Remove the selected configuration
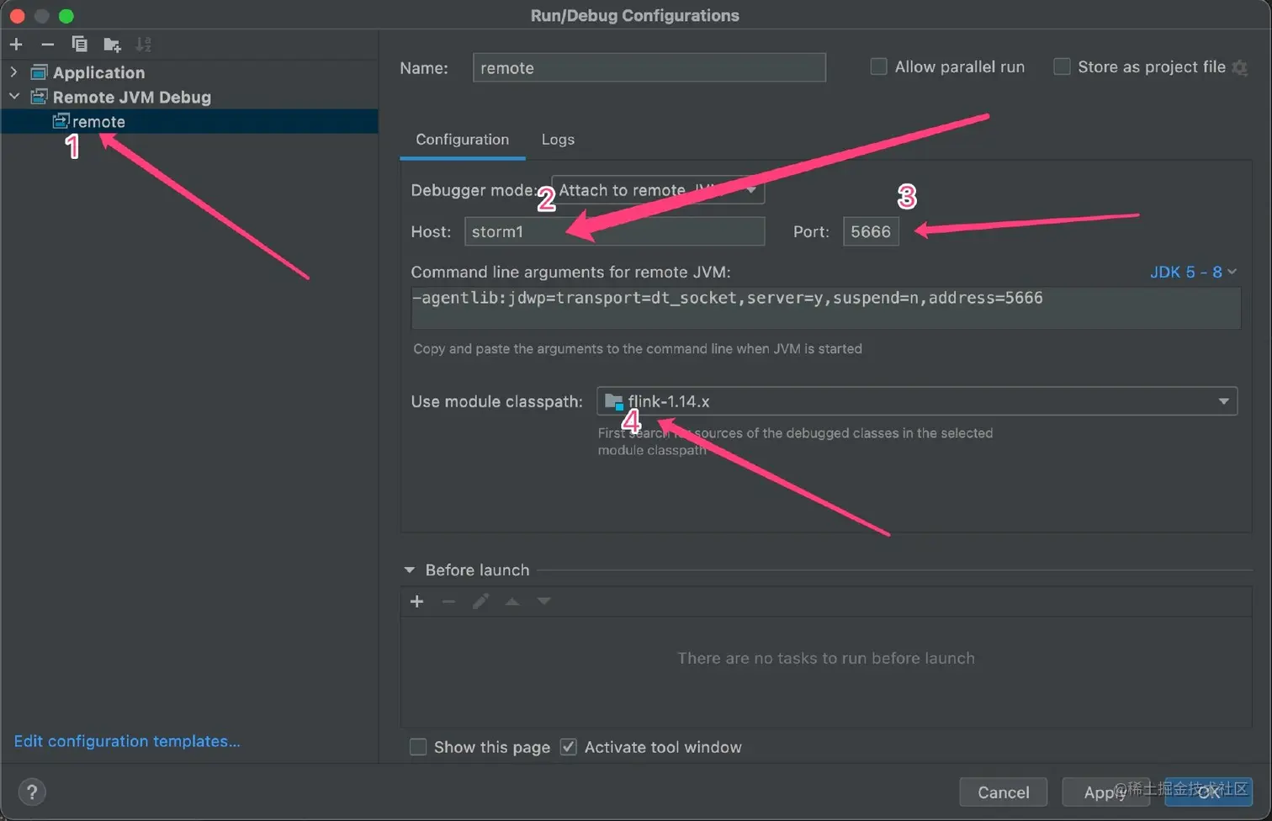Viewport: 1272px width, 821px height. click(48, 44)
